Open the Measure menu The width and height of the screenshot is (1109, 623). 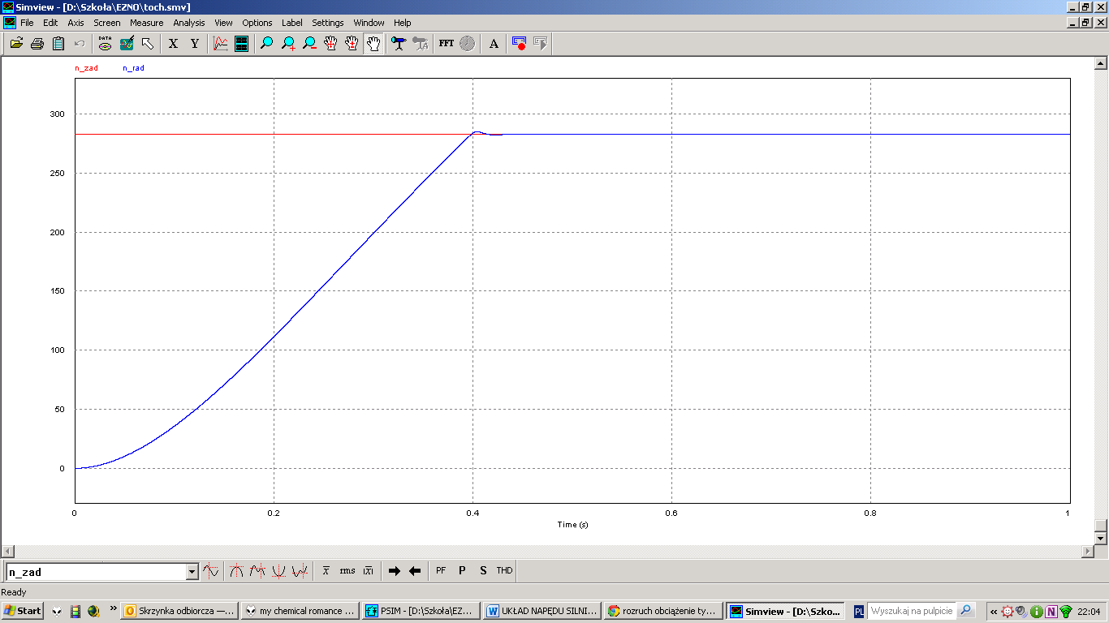146,23
